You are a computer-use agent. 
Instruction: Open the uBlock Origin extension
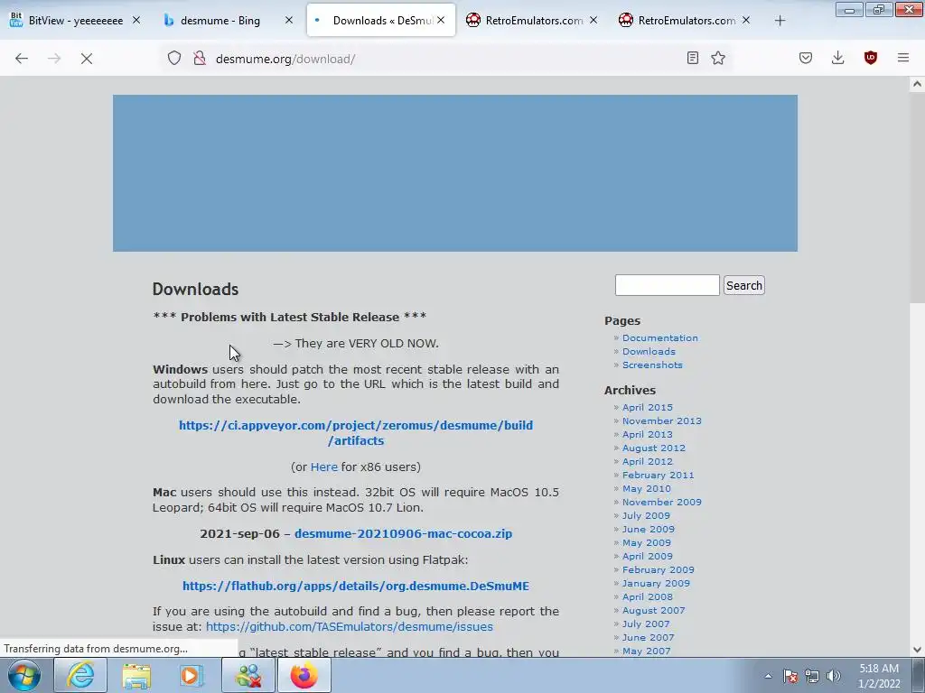click(870, 58)
